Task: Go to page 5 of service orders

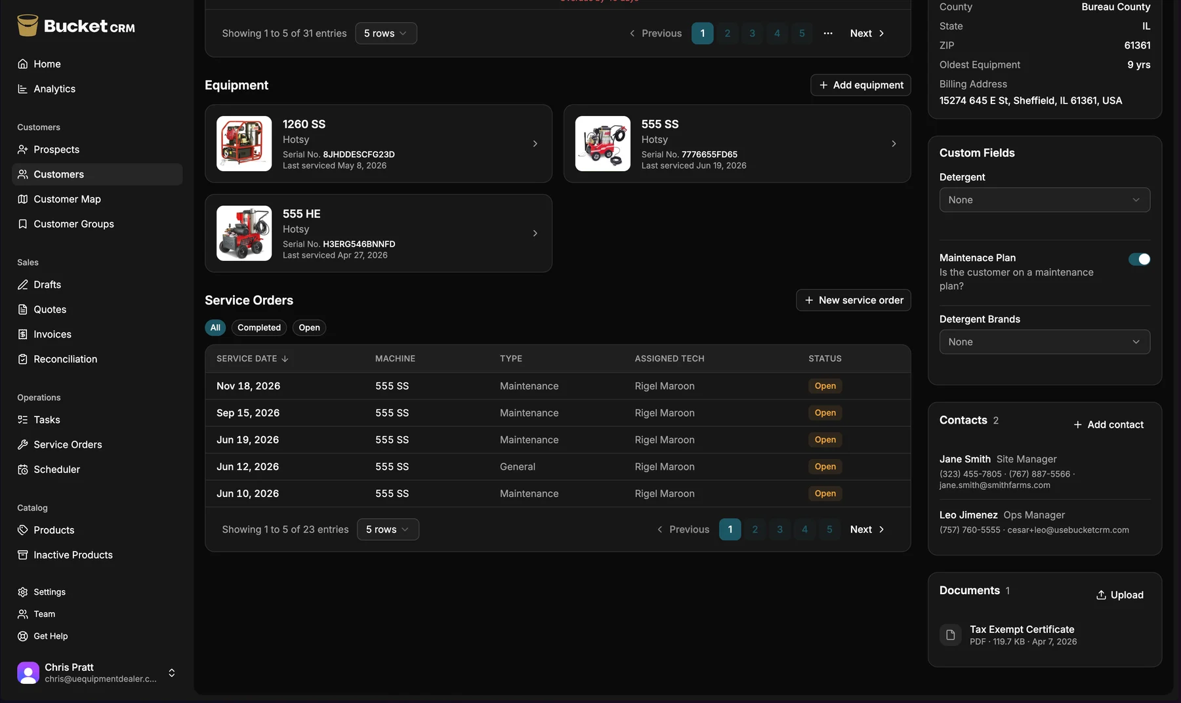Action: point(829,529)
